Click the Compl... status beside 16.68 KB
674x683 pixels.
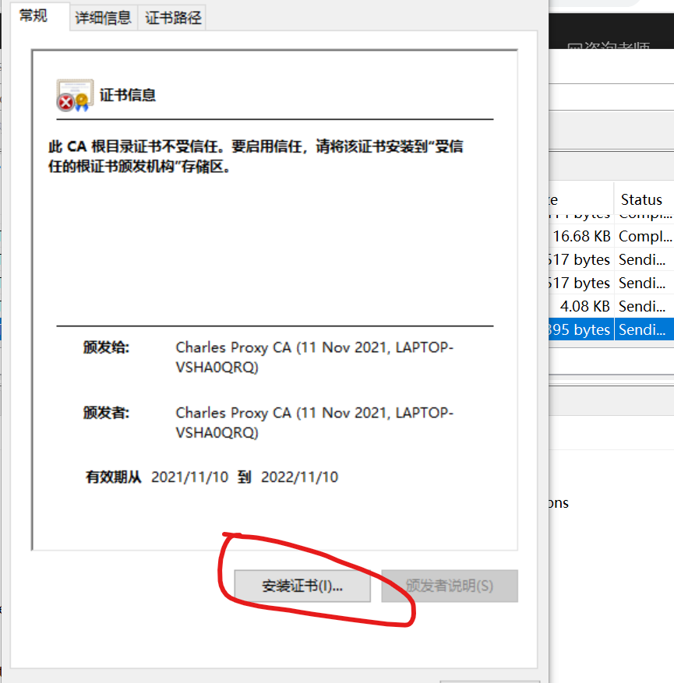[x=645, y=236]
